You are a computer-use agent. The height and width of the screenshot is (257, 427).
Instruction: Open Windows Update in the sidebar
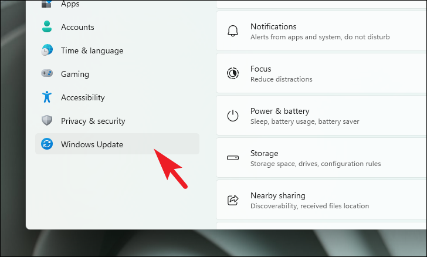[x=117, y=144]
